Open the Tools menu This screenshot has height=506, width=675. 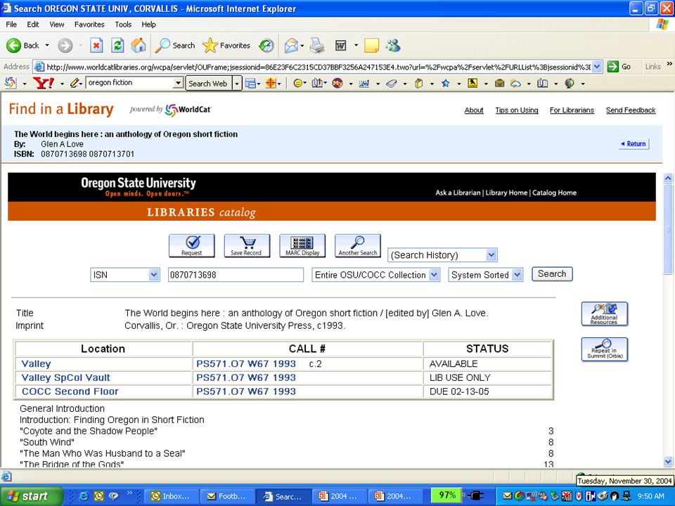122,25
